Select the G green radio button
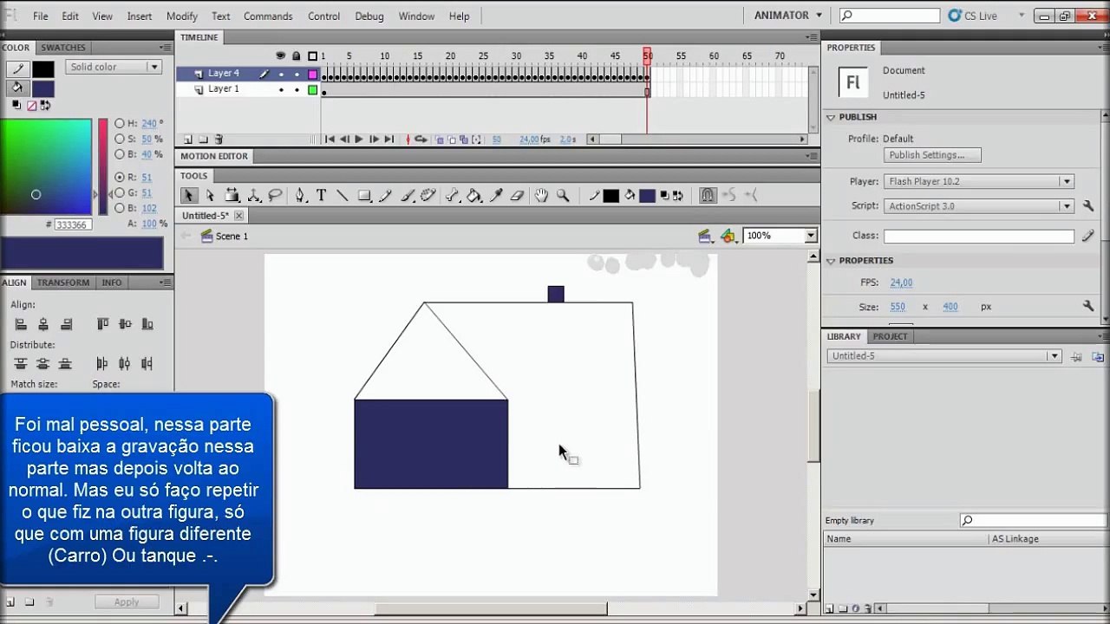 click(120, 192)
